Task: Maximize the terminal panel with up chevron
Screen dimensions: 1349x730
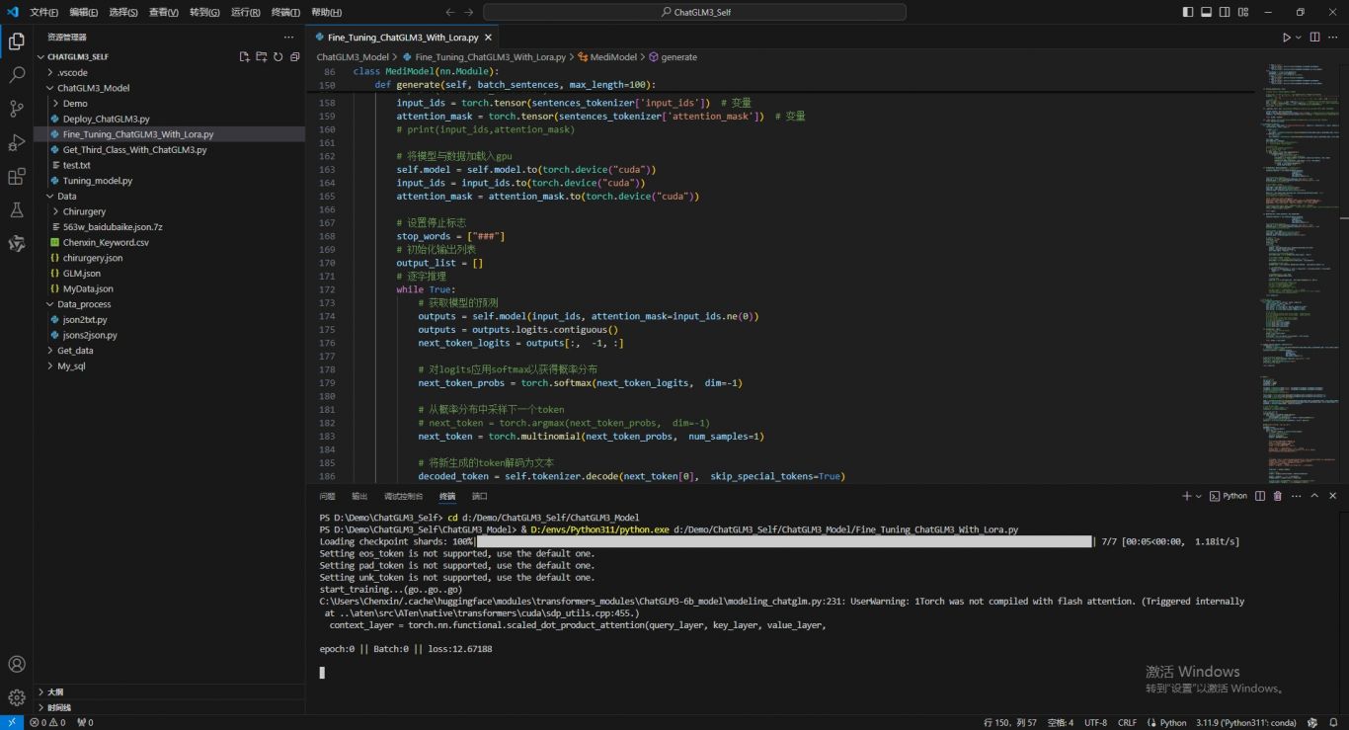Action: coord(1314,496)
